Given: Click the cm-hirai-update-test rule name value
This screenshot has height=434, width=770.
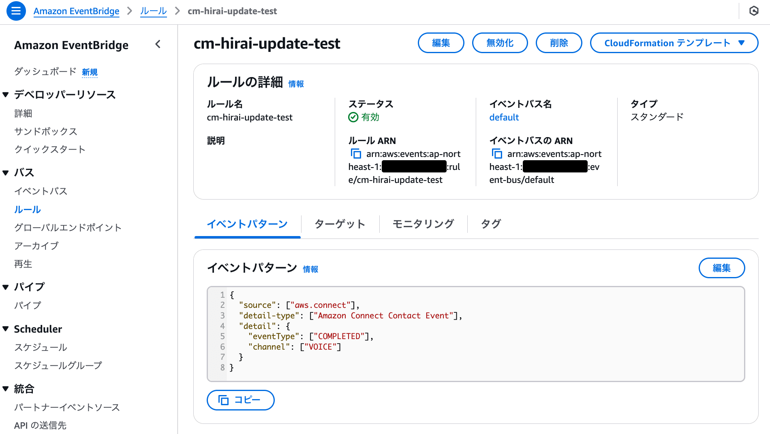Looking at the screenshot, I should coord(250,117).
